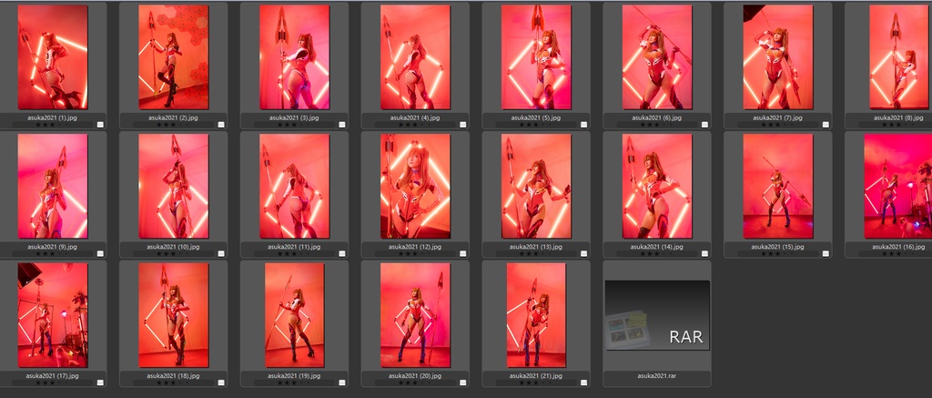Click the file name text asuka2021.rar
The width and height of the screenshot is (932, 398).
tap(657, 376)
